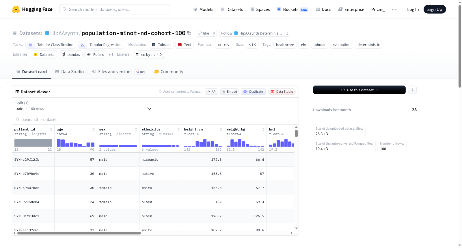Select the Tabular Classification task tag
The image size is (462, 248).
tap(51, 45)
